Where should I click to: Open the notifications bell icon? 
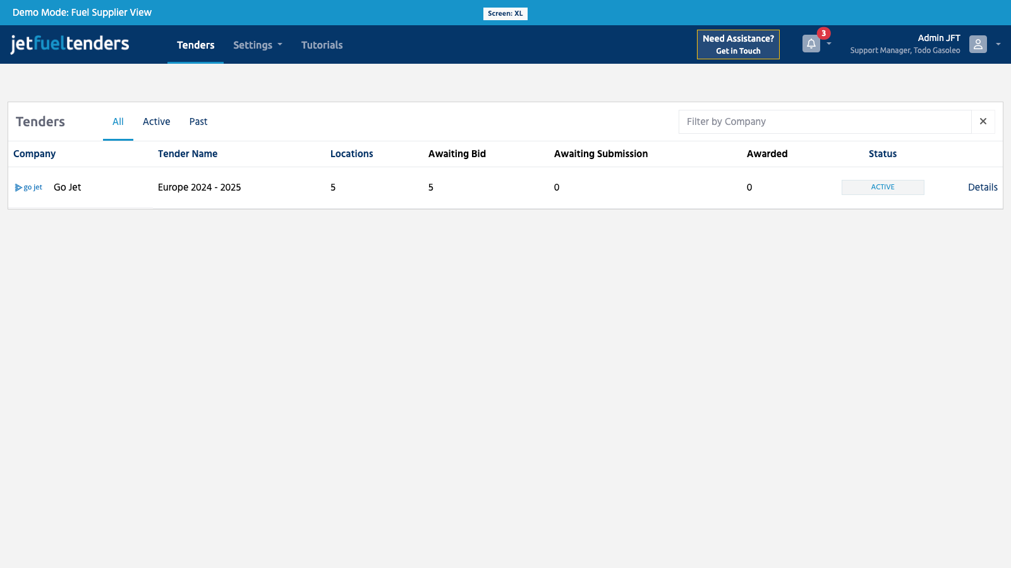click(x=811, y=44)
